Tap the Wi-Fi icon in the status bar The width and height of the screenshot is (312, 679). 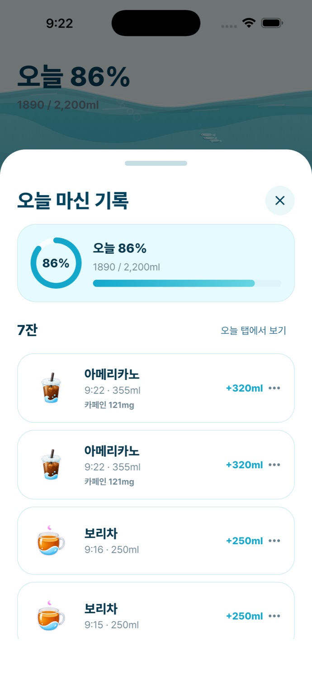(249, 23)
